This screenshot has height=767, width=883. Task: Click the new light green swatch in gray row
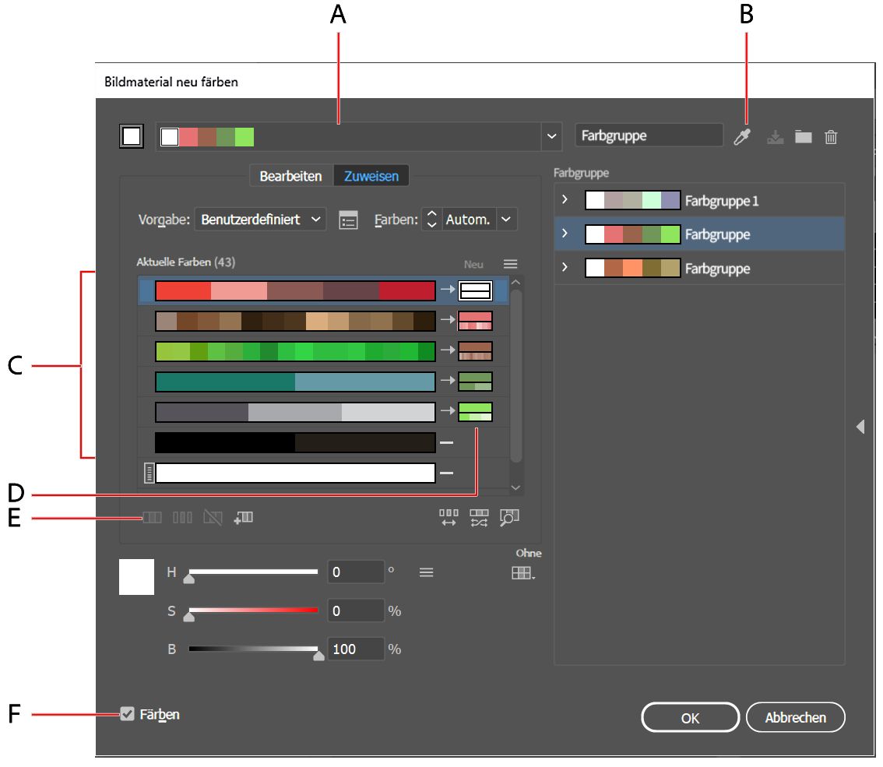pyautogui.click(x=475, y=412)
